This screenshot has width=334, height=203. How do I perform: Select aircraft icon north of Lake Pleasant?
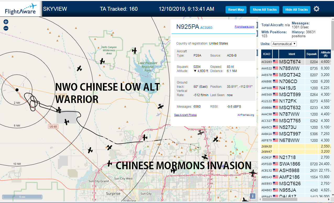[134, 51]
